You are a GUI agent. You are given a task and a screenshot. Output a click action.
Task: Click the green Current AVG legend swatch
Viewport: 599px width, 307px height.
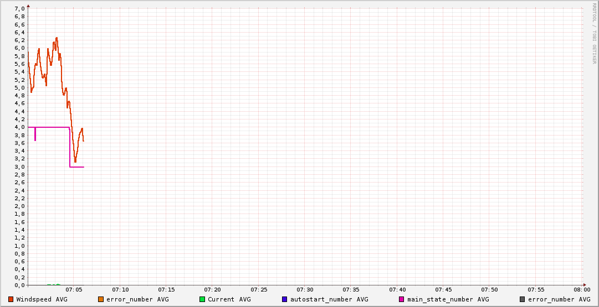point(202,299)
